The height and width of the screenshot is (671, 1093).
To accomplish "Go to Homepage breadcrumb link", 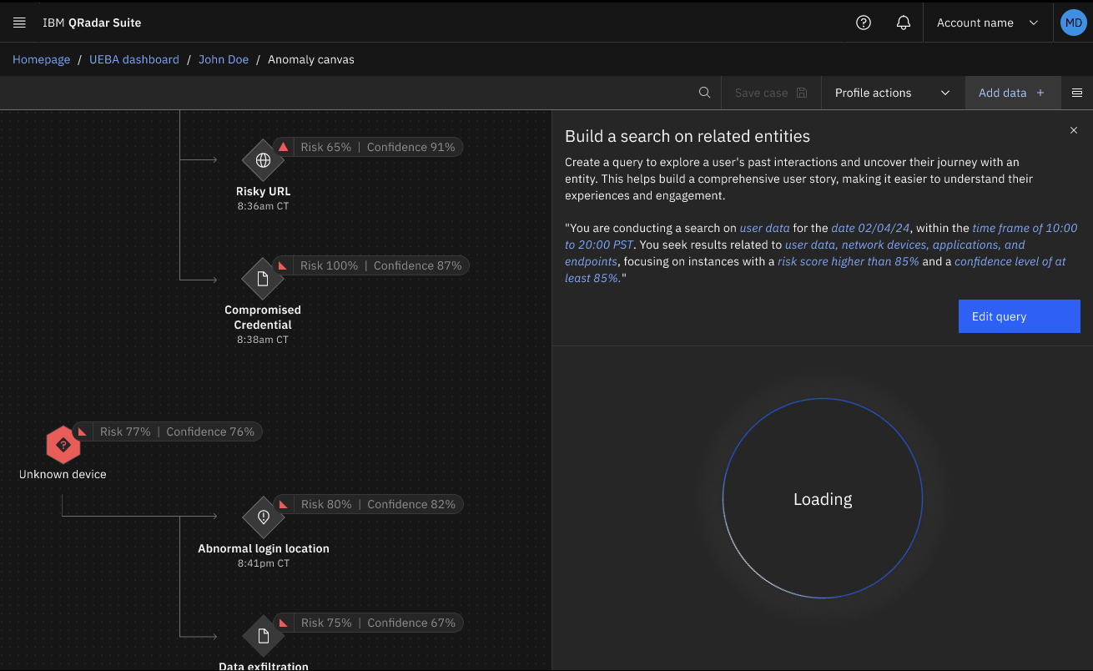I will [41, 59].
